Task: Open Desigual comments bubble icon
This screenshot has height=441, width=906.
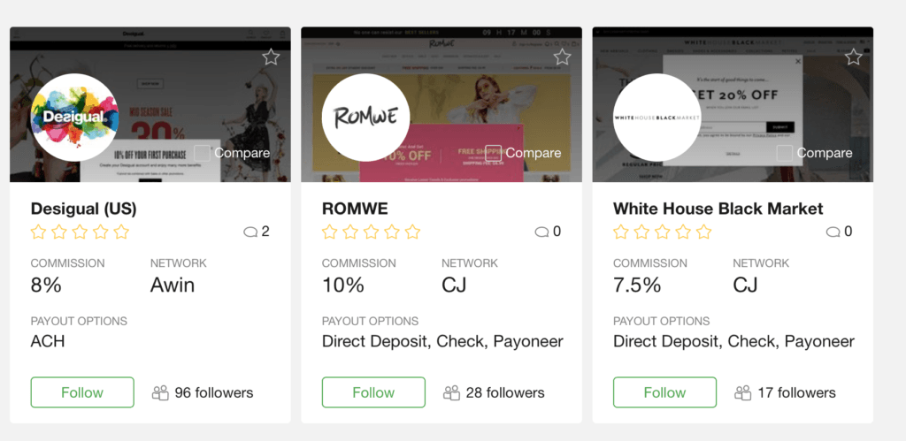Action: click(x=250, y=232)
